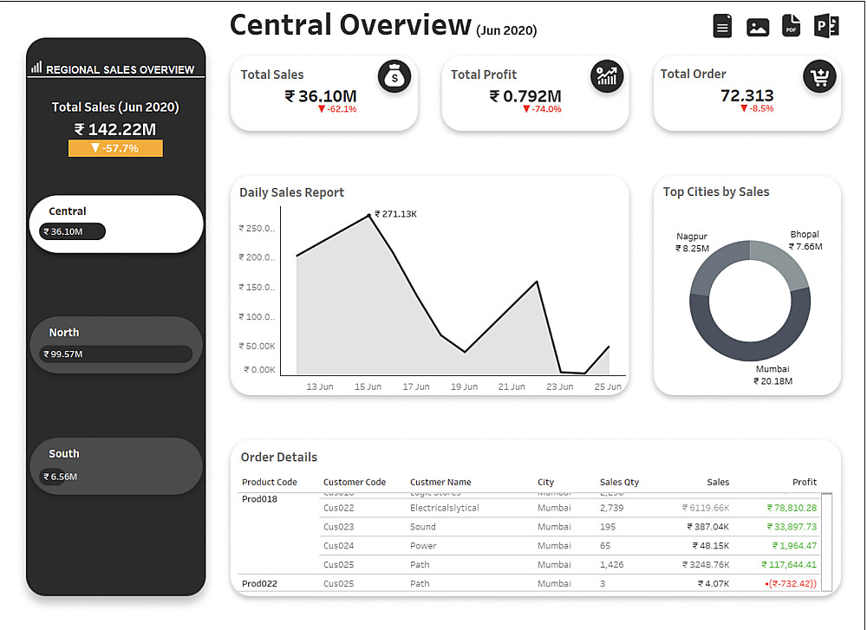The image size is (867, 630).
Task: Click the Product Code column header
Action: click(270, 482)
